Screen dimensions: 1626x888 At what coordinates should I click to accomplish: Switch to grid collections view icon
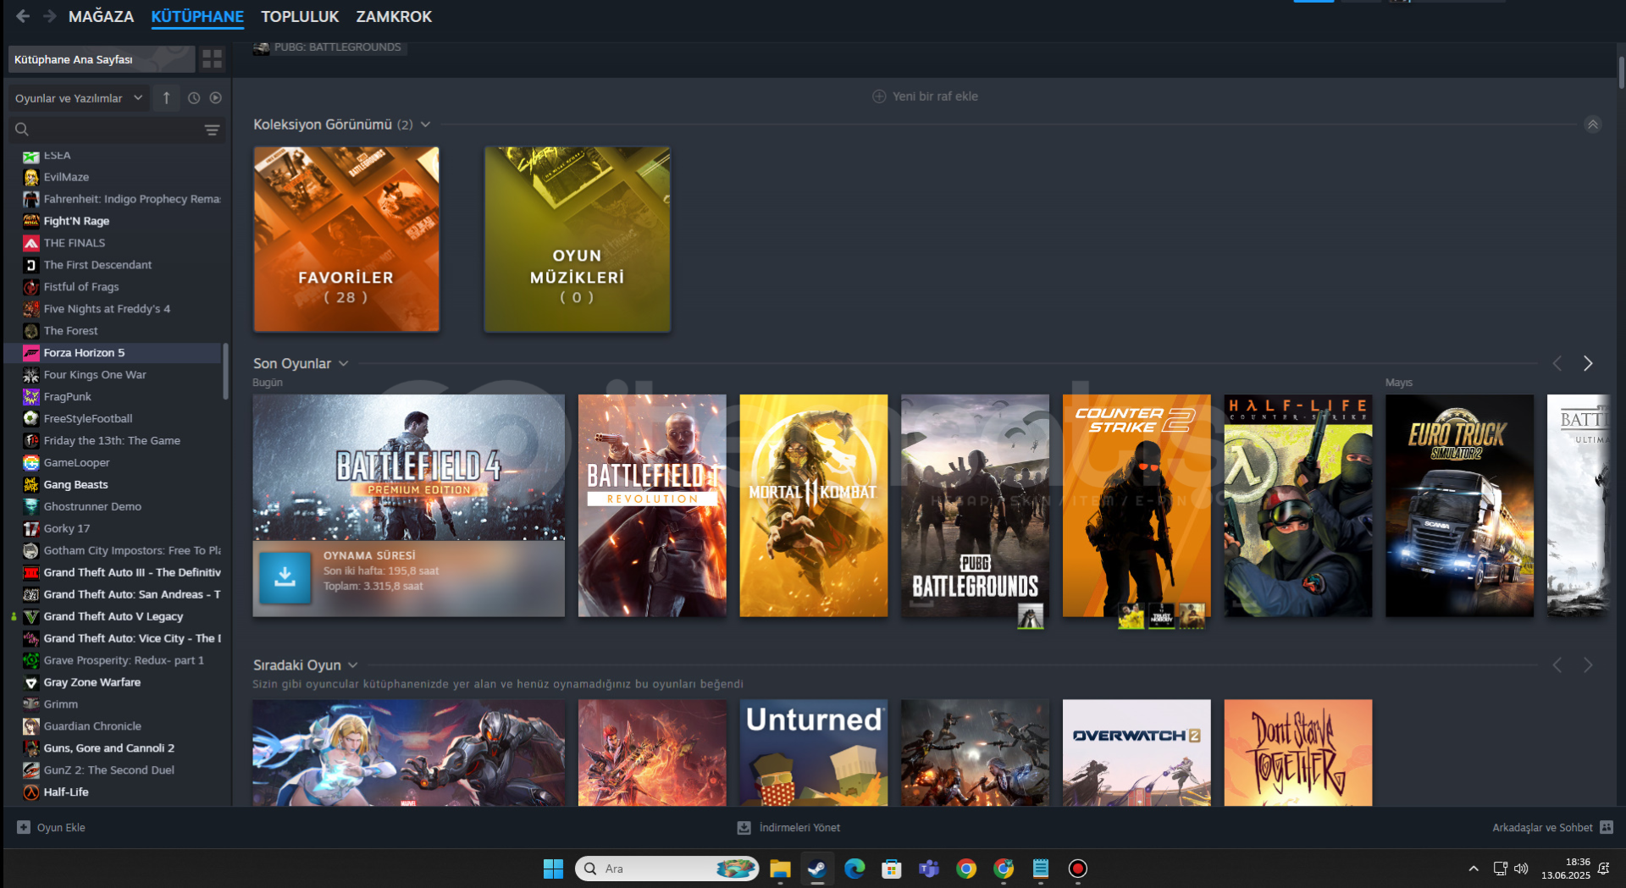pyautogui.click(x=212, y=59)
